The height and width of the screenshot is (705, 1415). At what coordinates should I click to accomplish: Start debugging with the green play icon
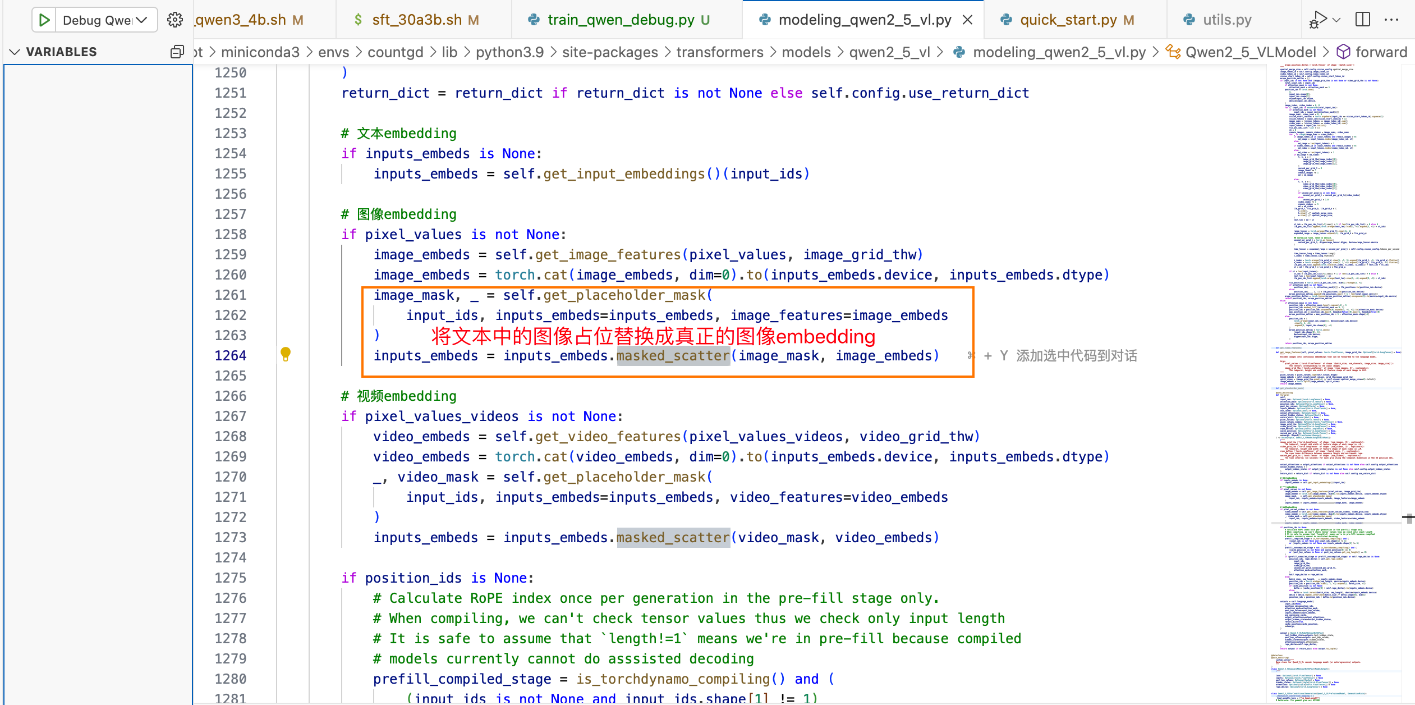(x=44, y=20)
